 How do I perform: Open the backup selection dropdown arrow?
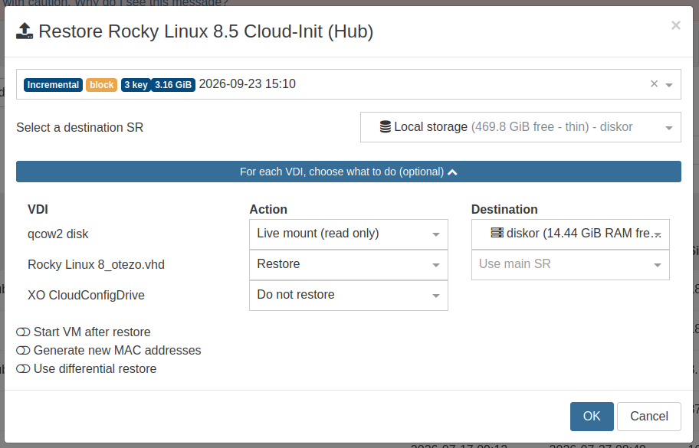pos(669,84)
